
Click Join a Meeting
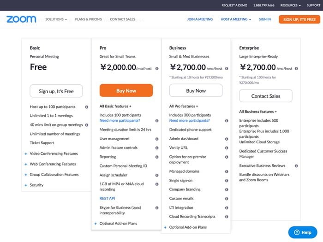pos(200,19)
